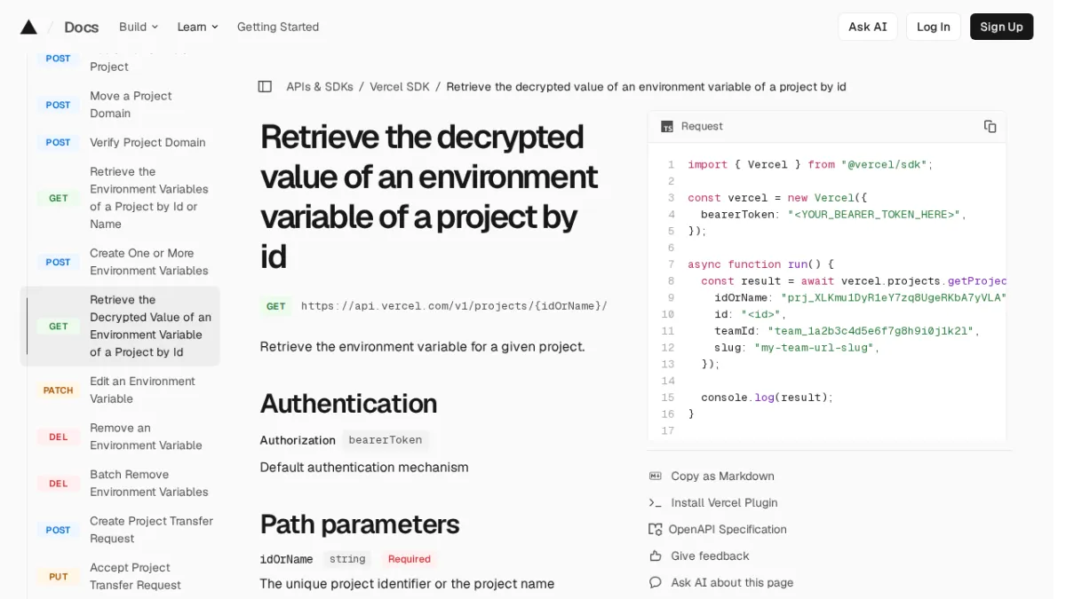
Task: Click the Copy as Markdown icon
Action: [x=656, y=476]
